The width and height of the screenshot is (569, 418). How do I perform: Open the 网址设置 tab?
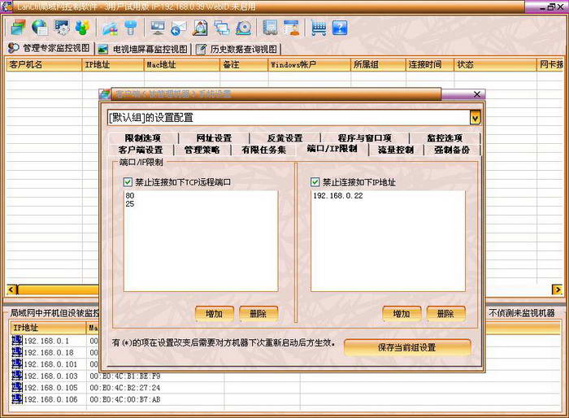(214, 138)
